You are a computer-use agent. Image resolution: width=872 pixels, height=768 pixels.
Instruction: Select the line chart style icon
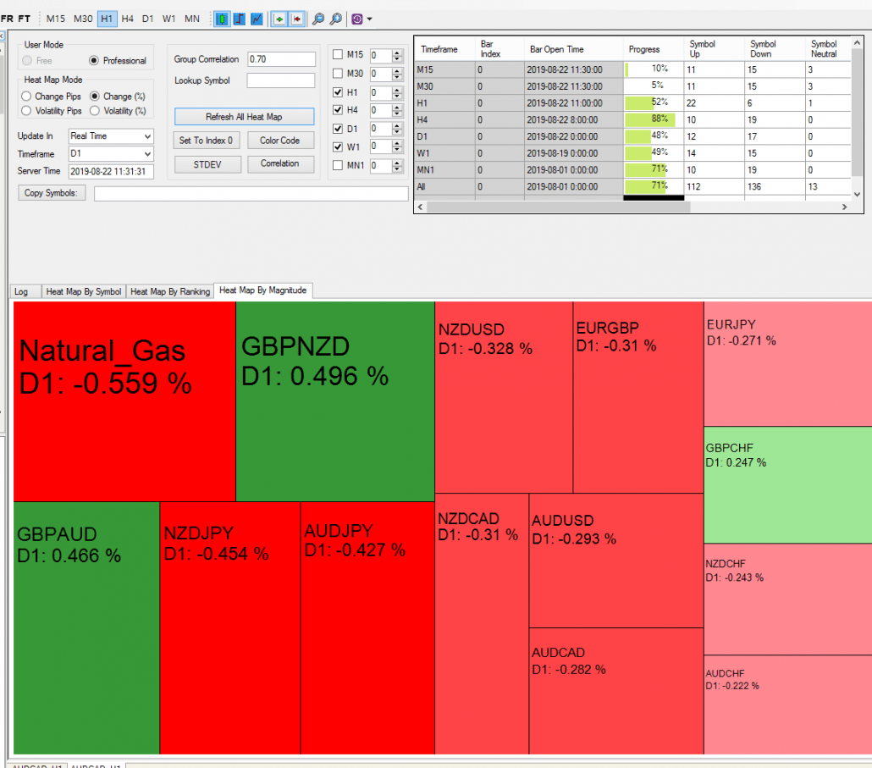[257, 19]
